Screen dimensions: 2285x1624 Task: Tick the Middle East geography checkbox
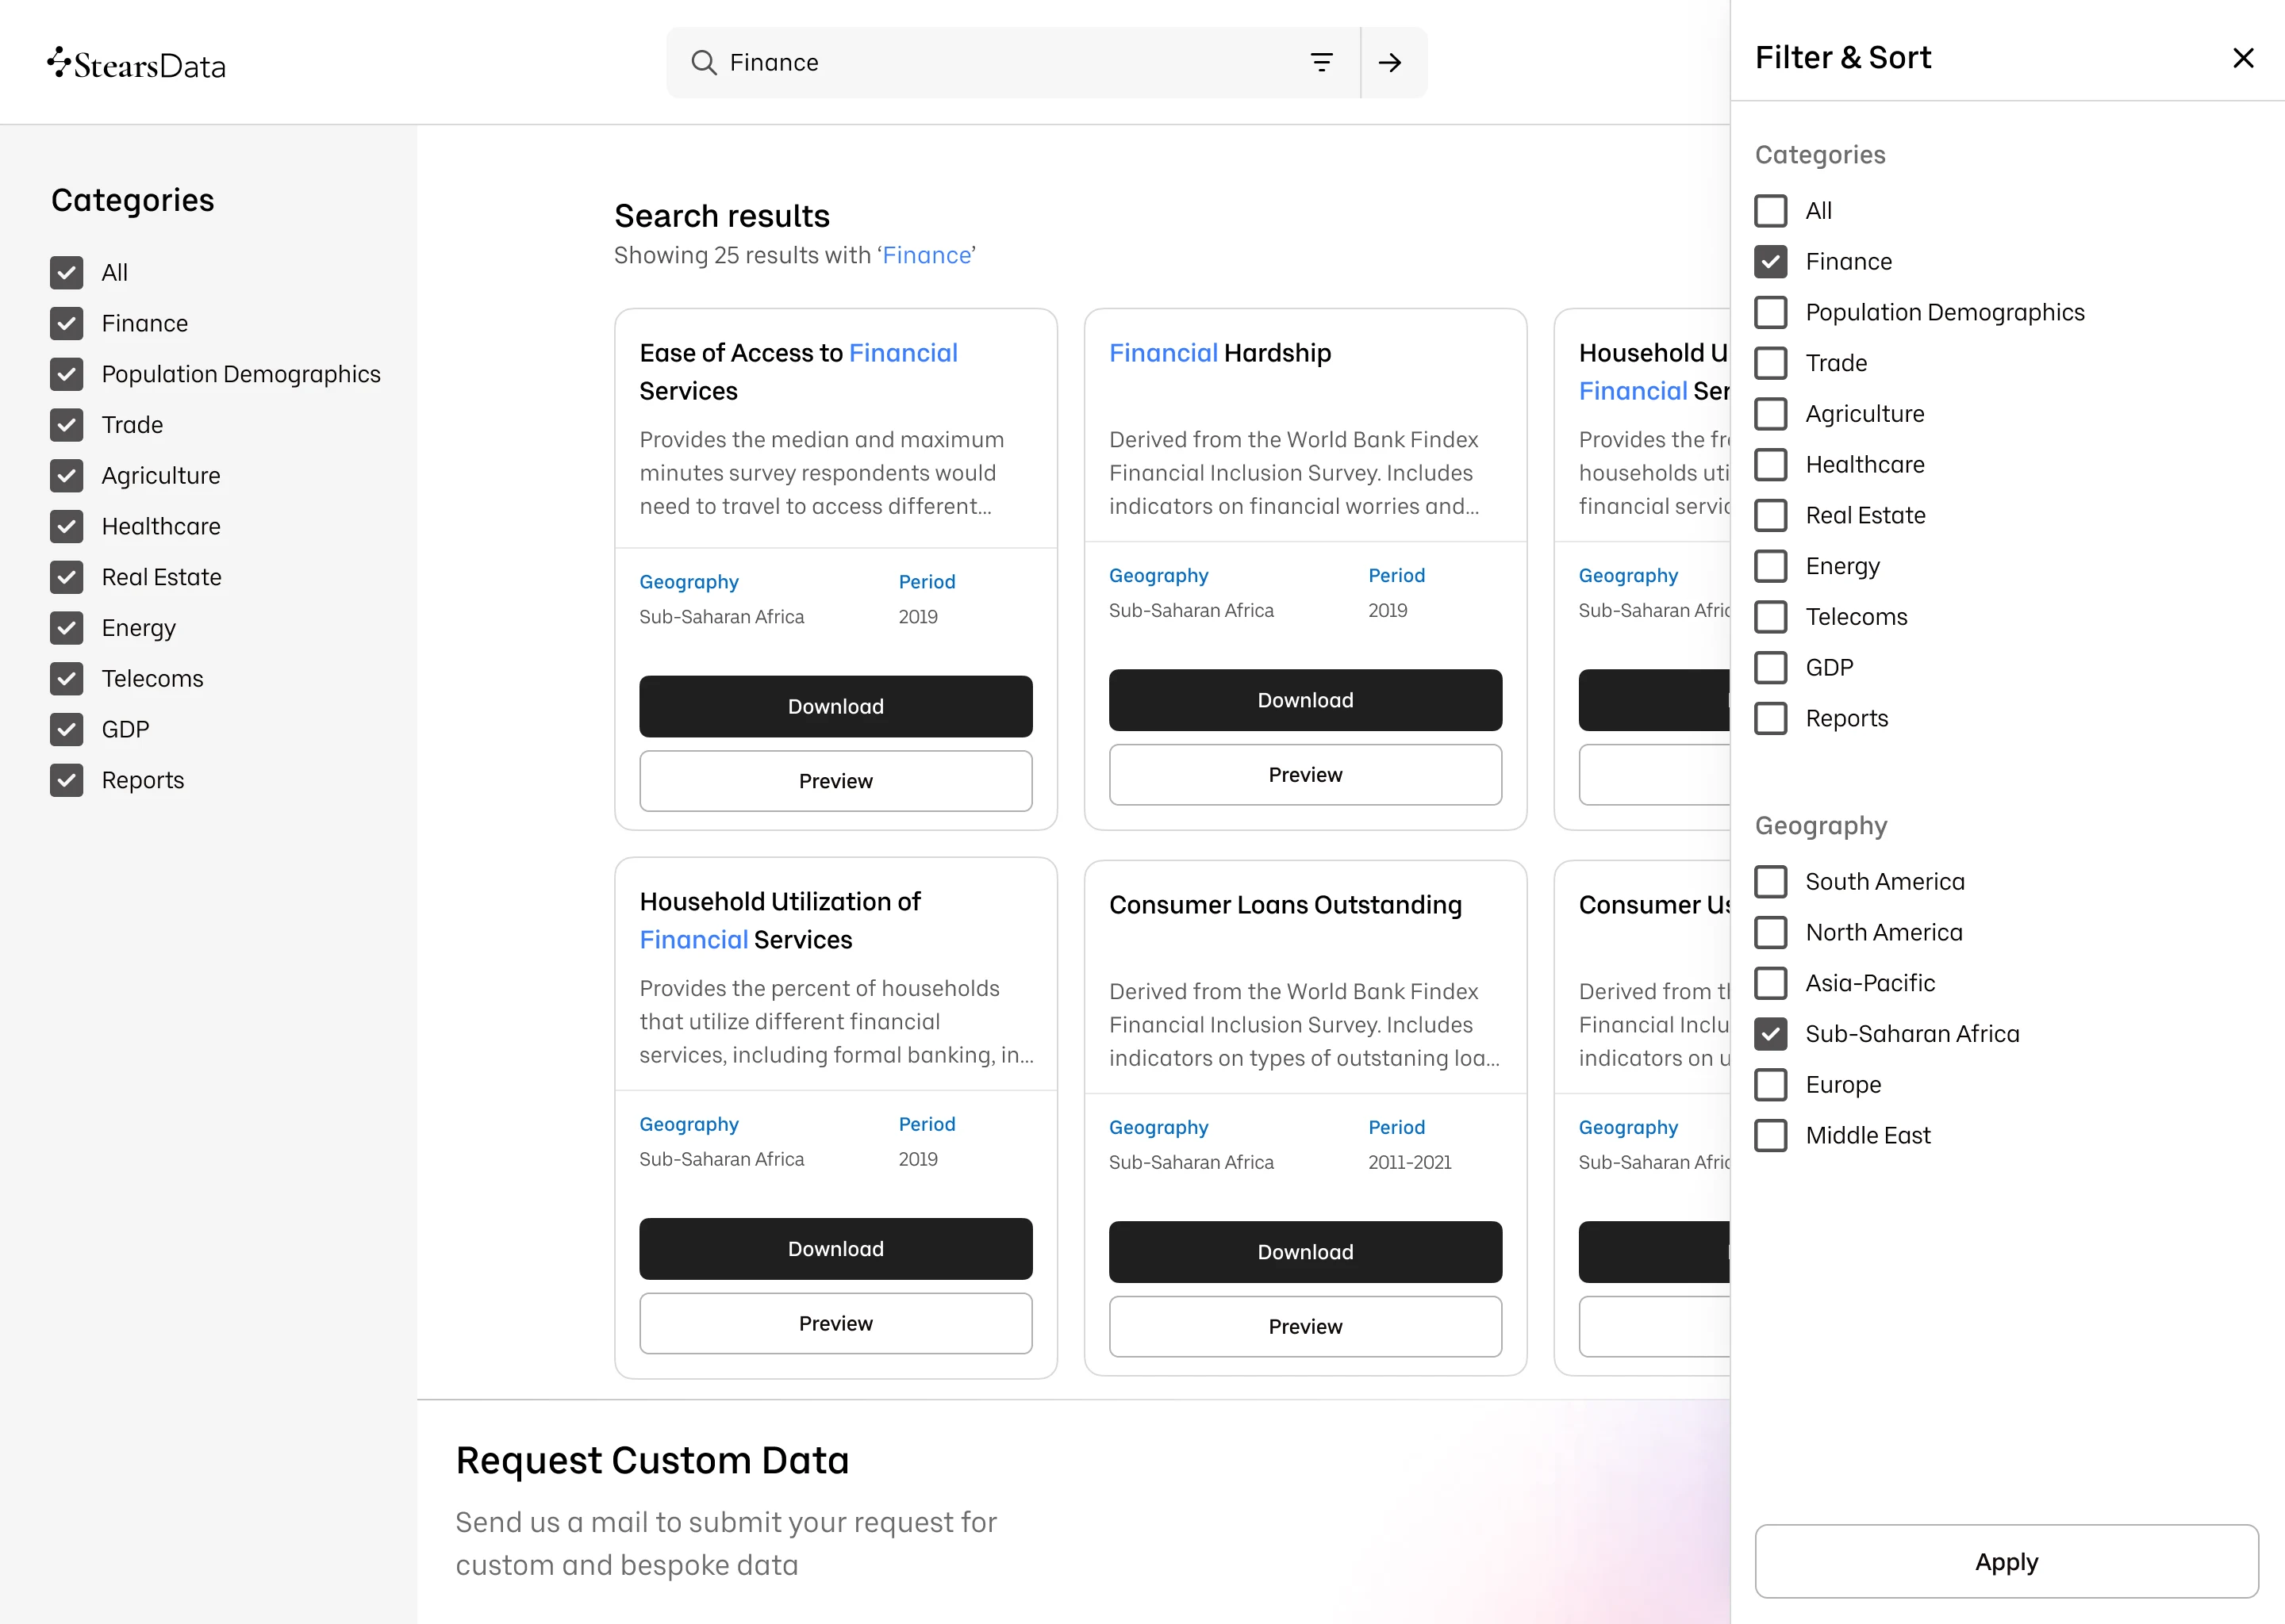tap(1770, 1136)
